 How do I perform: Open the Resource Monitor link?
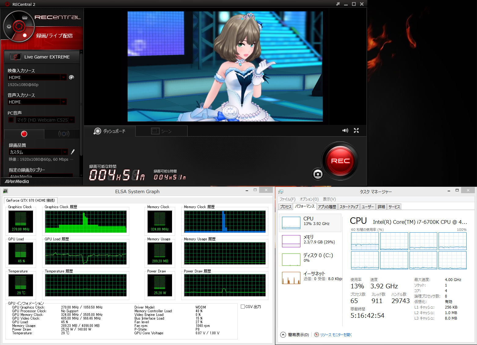[x=336, y=335]
